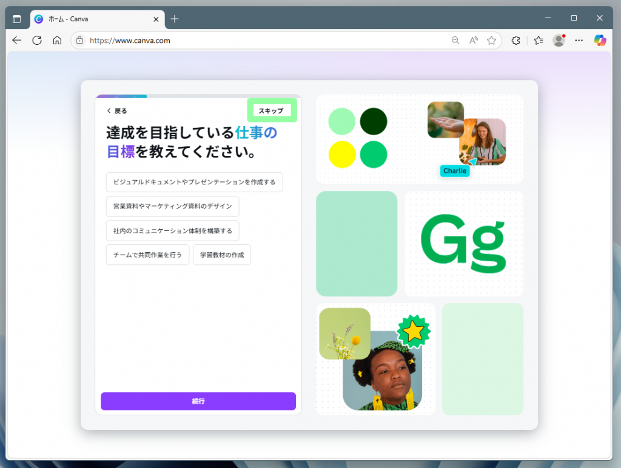
Task: Click the Extensions icon in the toolbar
Action: pos(515,40)
